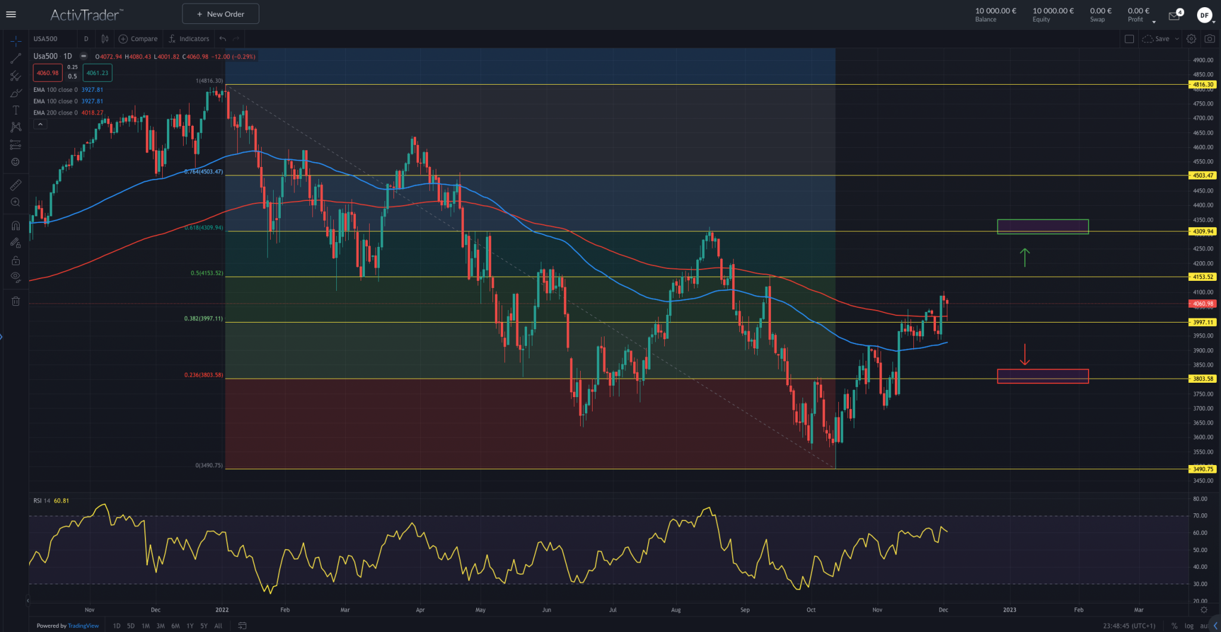
Task: Collapse the EMA indicators panel arrow
Action: click(40, 124)
